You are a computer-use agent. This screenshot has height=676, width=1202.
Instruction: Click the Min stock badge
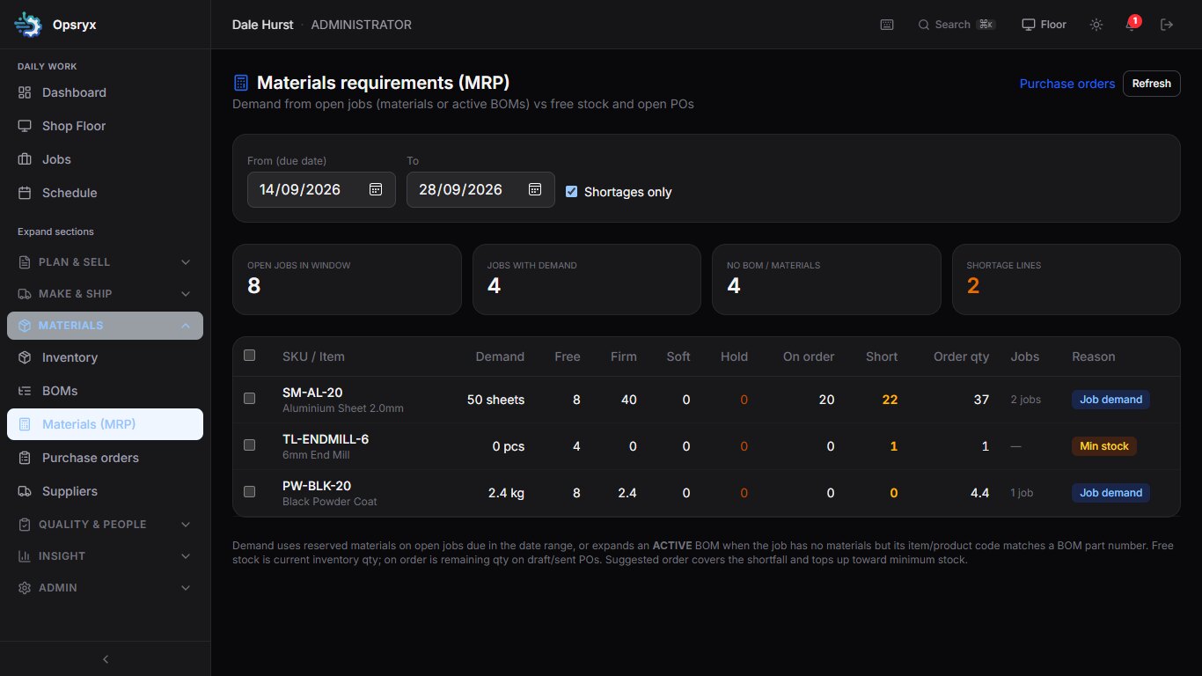(1103, 446)
